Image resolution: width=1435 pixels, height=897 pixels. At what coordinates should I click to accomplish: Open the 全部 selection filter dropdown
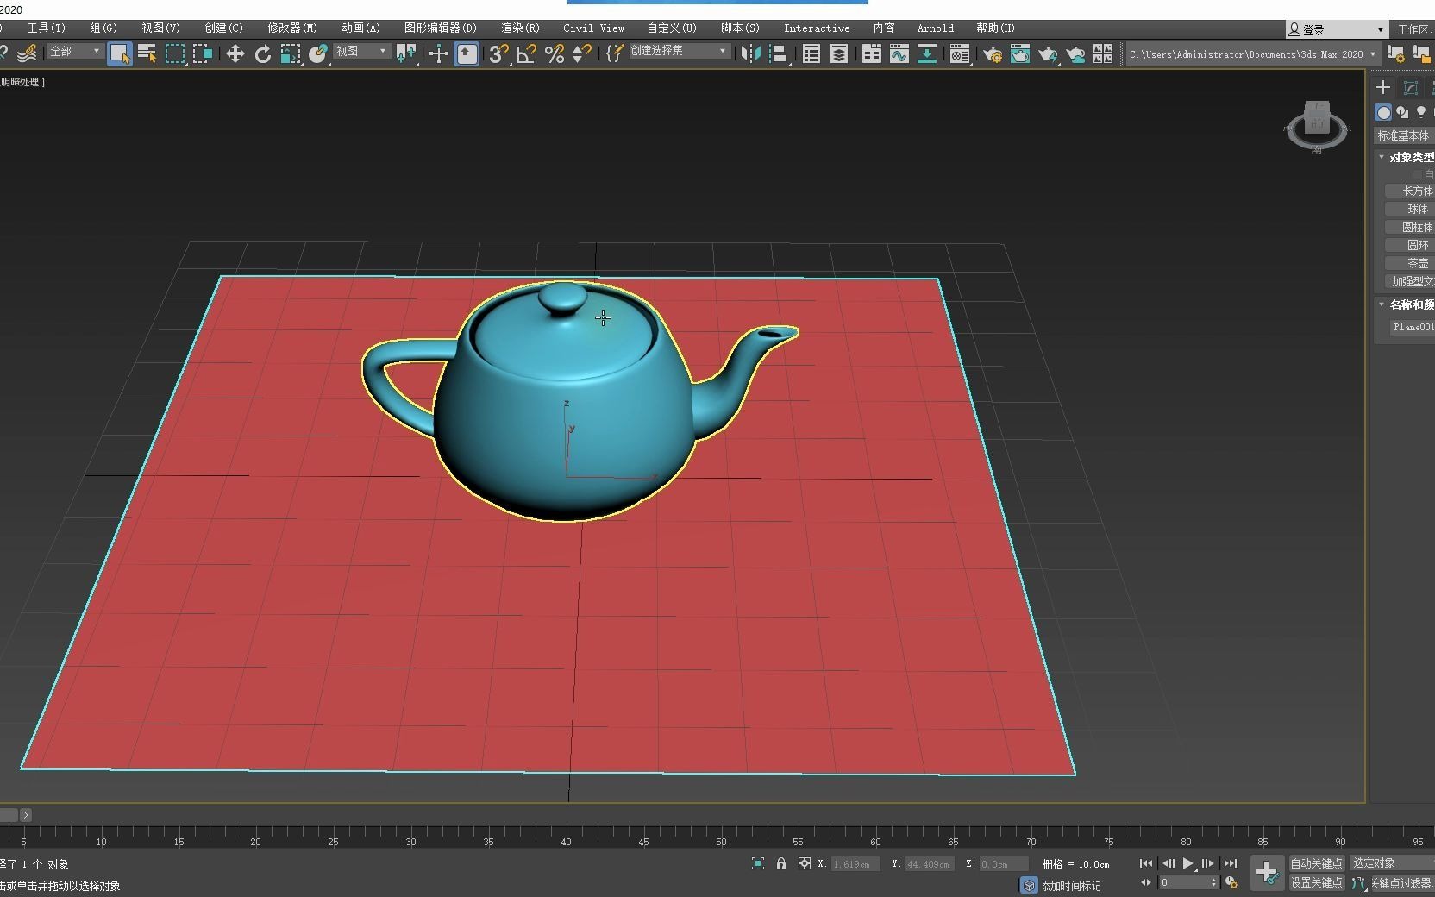pyautogui.click(x=74, y=52)
